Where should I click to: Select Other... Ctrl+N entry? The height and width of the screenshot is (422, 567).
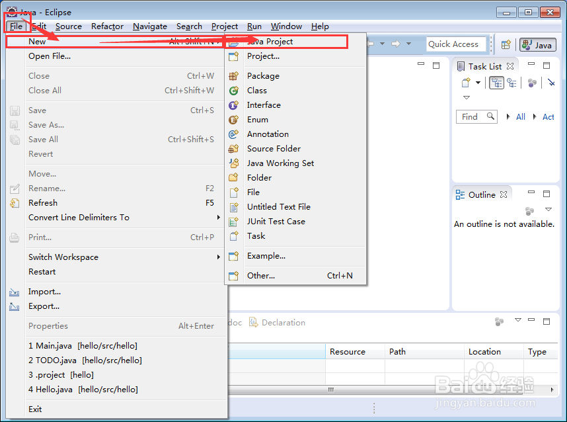coord(295,275)
